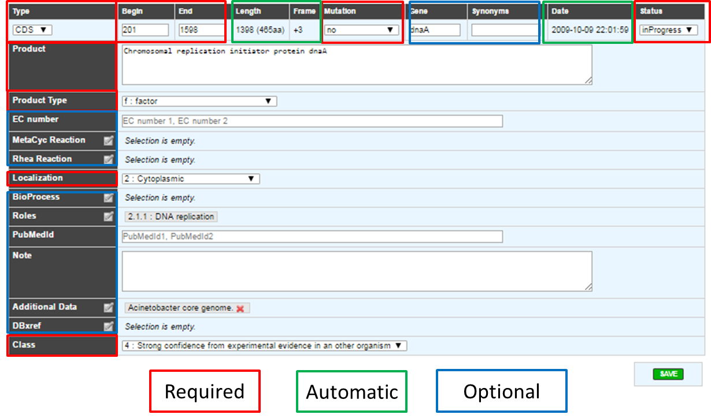Click the End position field
The width and height of the screenshot is (711, 418).
tap(202, 30)
